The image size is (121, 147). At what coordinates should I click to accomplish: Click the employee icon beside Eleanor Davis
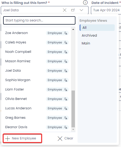65,127
